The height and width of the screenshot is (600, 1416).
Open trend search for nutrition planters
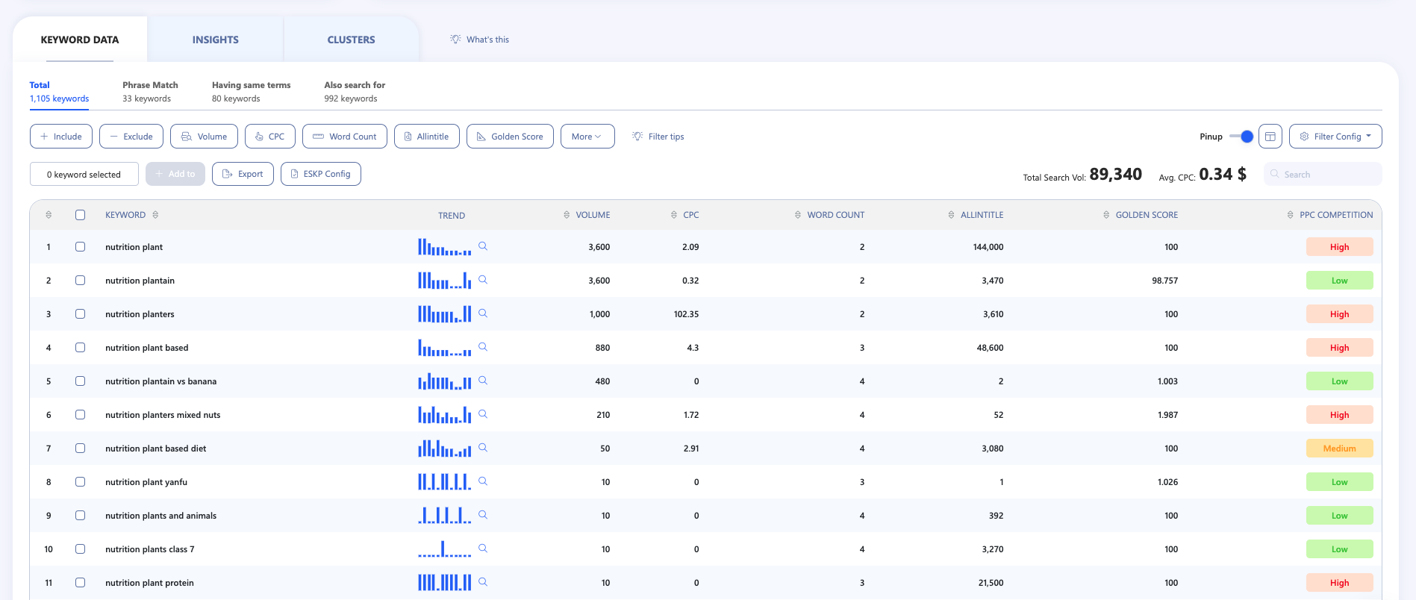point(483,313)
